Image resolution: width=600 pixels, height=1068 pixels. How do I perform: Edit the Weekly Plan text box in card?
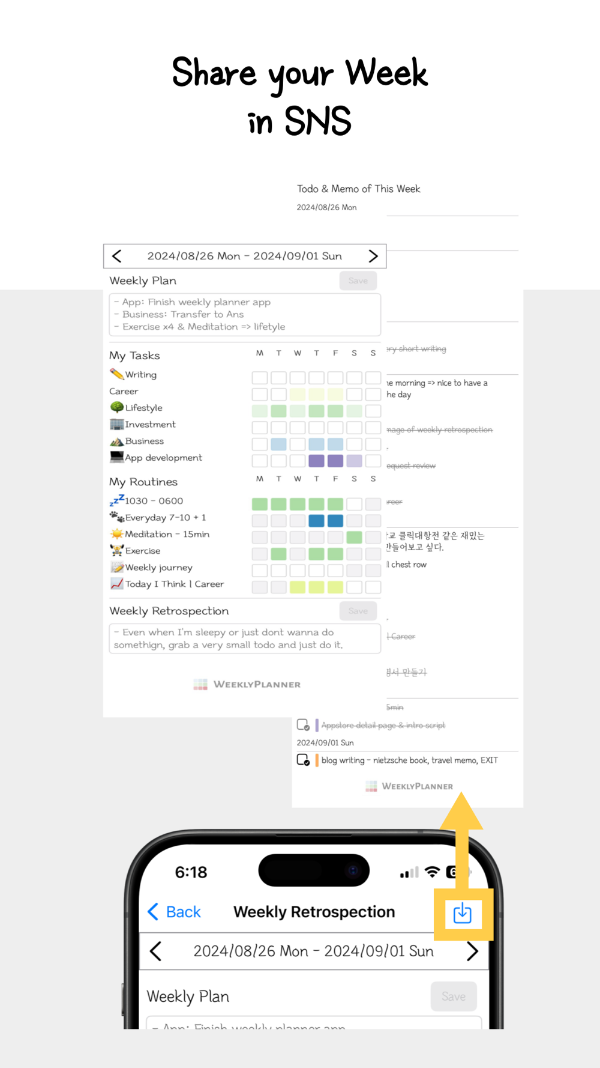(x=245, y=315)
